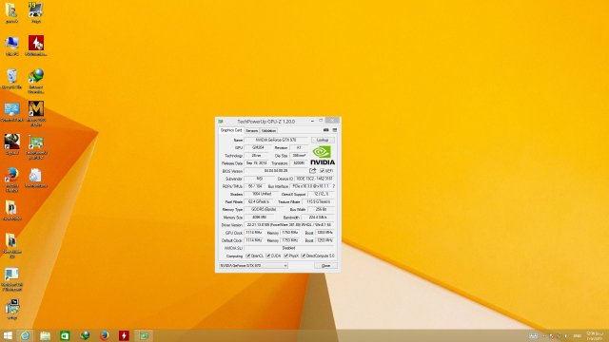Click the Bus Width 256 Bit value
Viewport: 609px width, 342px height.
(x=321, y=209)
